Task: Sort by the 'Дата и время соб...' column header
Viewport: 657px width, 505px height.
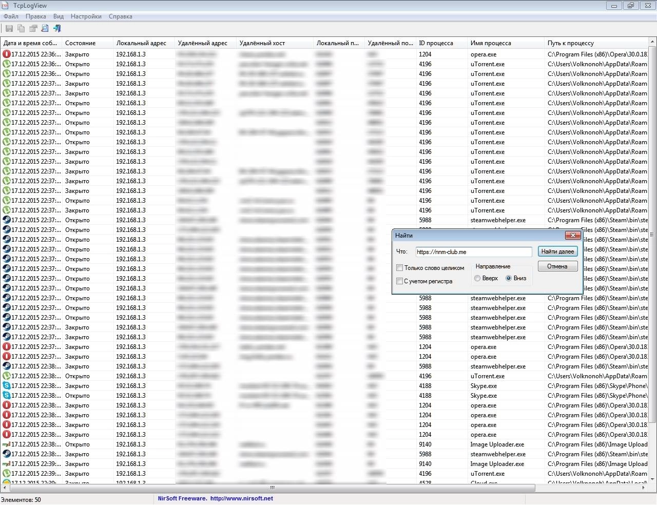Action: 31,43
